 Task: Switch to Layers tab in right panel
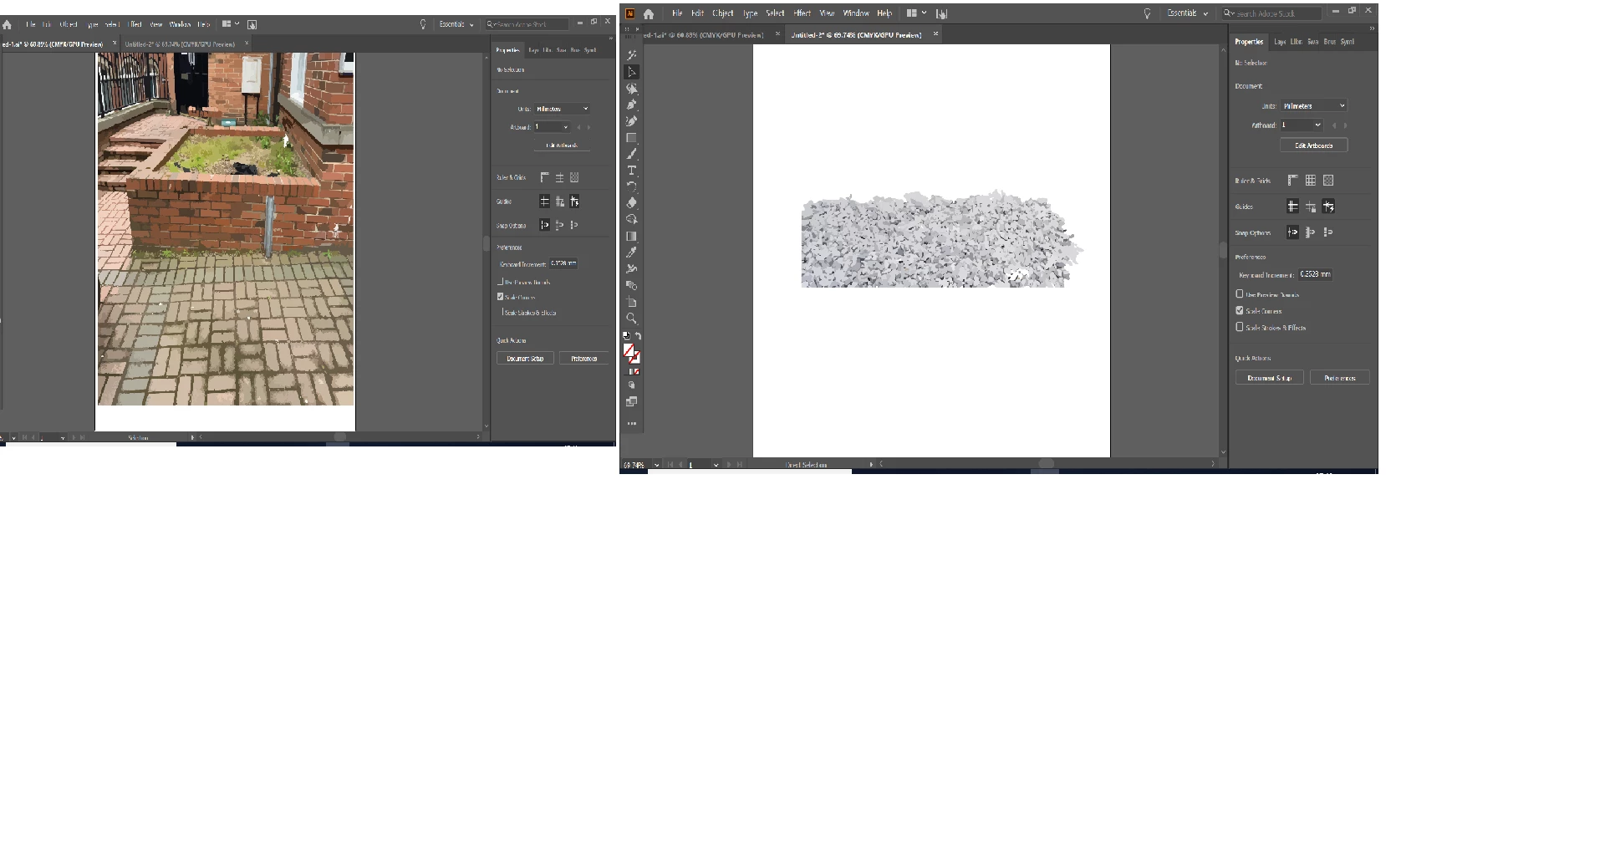1280,42
